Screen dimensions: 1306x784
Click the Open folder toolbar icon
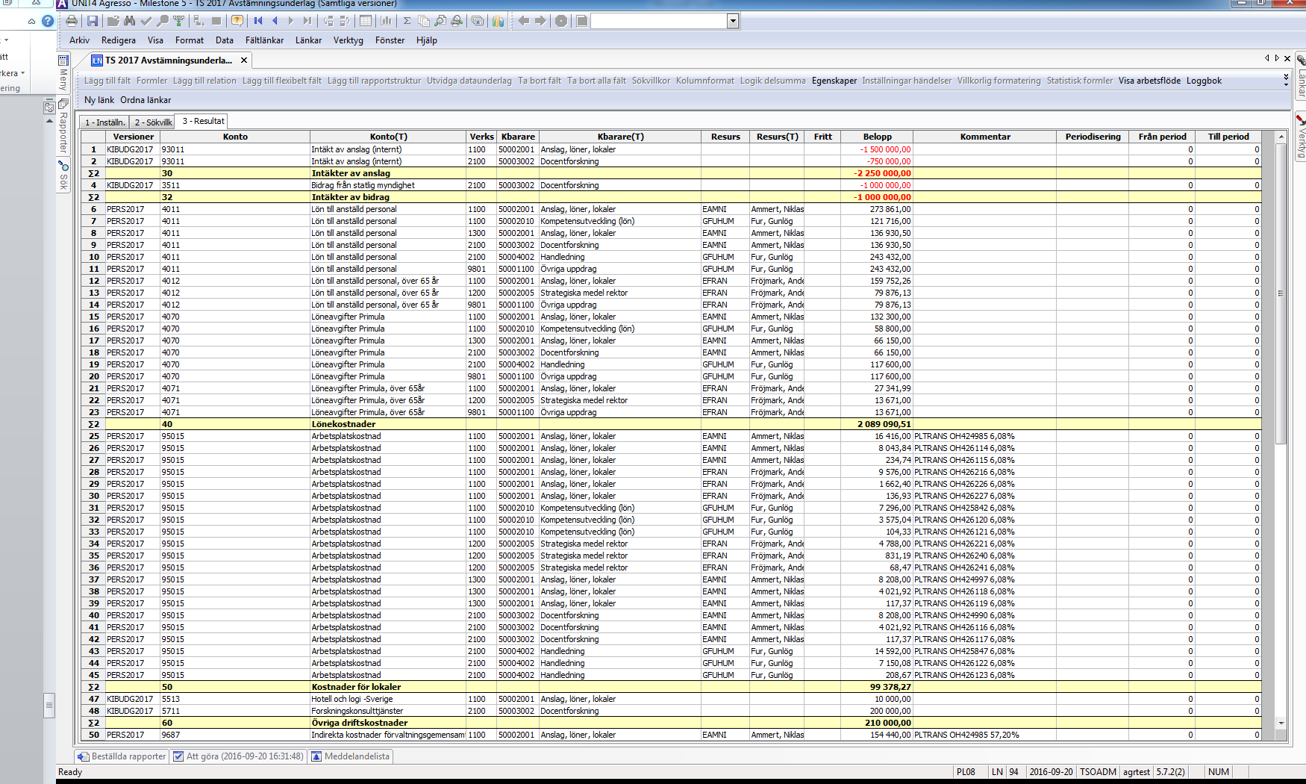(x=113, y=21)
